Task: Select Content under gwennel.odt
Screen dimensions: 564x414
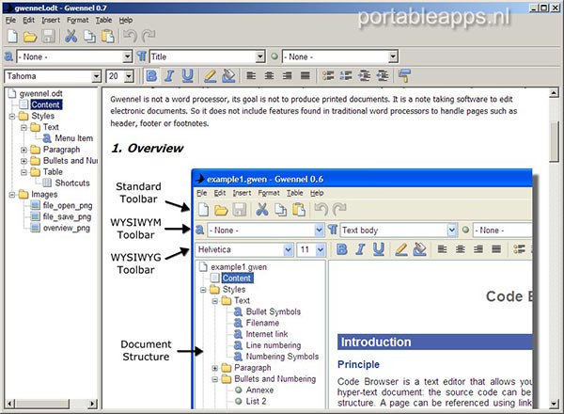Action: pyautogui.click(x=45, y=104)
